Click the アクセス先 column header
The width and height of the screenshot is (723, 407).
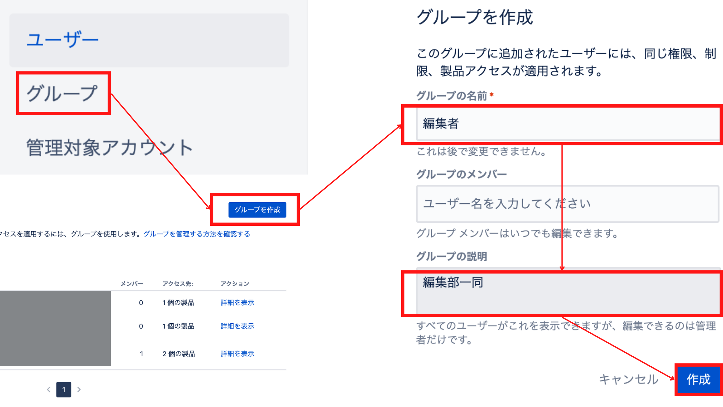tap(178, 284)
